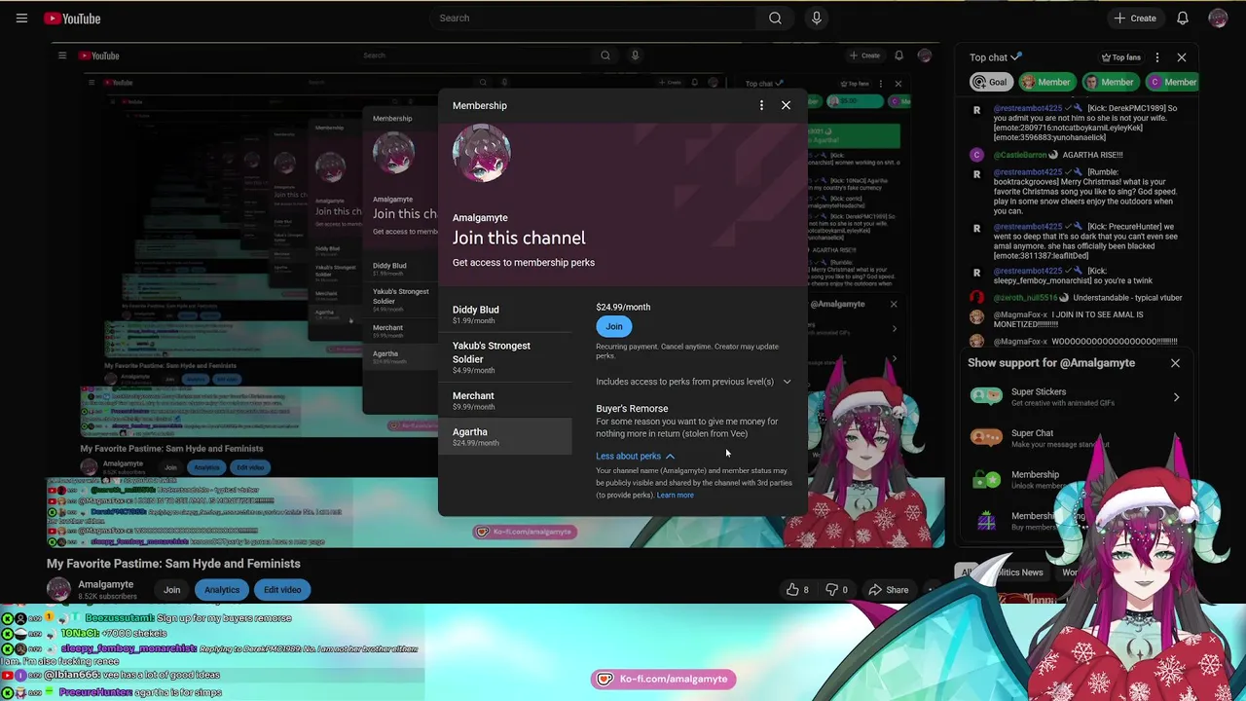
Task: Open the notifications bell
Action: point(1183,18)
